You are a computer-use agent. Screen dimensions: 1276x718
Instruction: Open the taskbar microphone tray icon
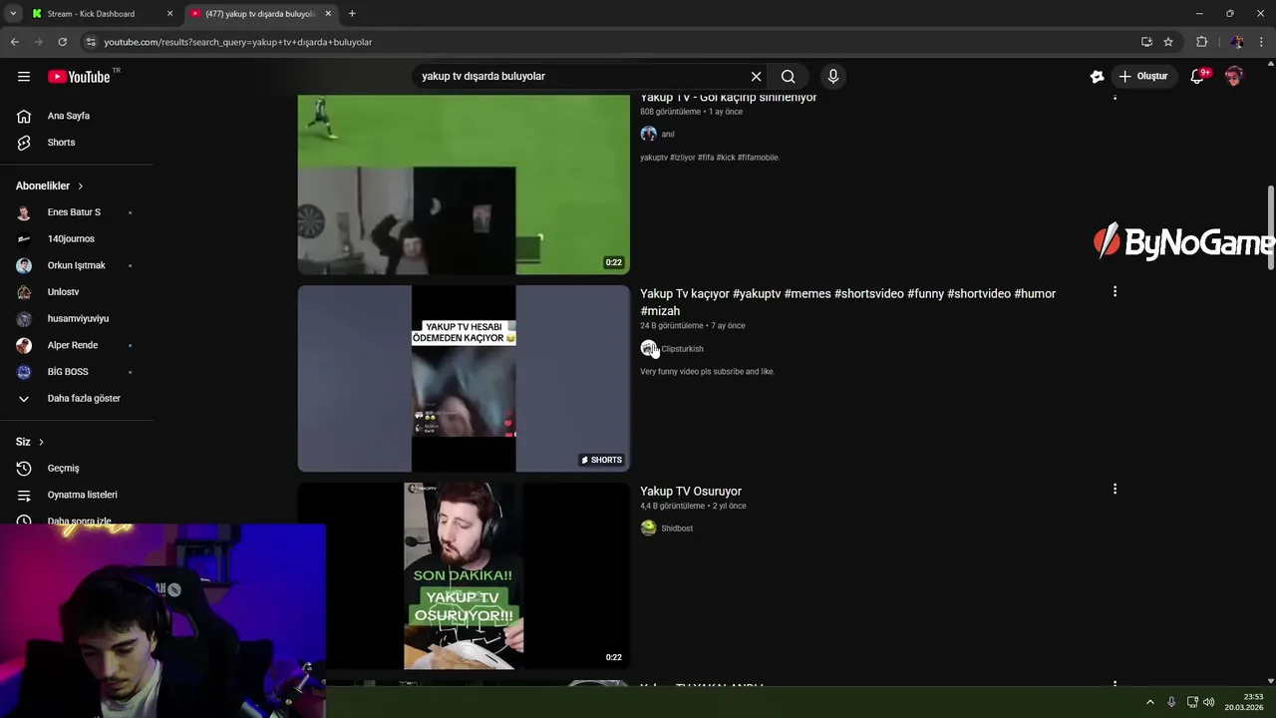click(1171, 702)
